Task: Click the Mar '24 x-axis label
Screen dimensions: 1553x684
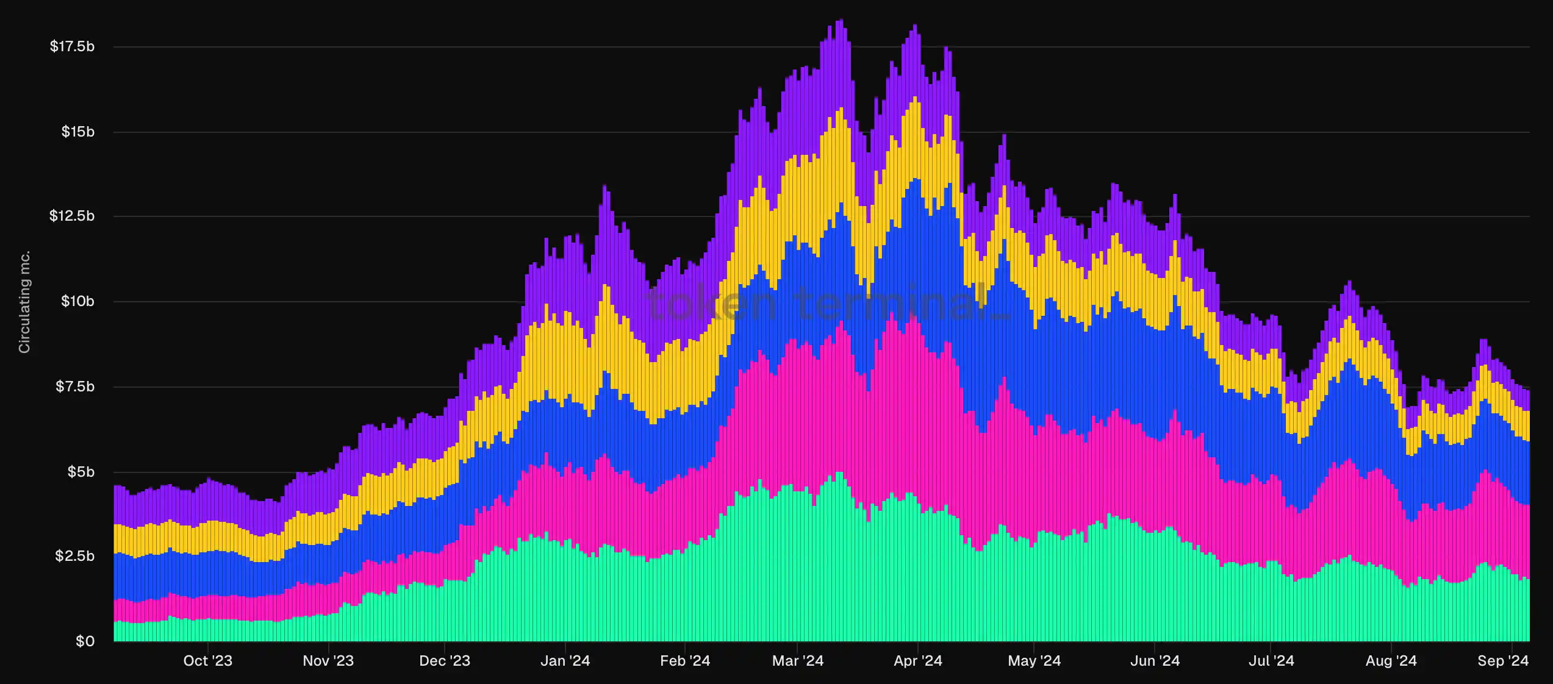Action: 797,661
